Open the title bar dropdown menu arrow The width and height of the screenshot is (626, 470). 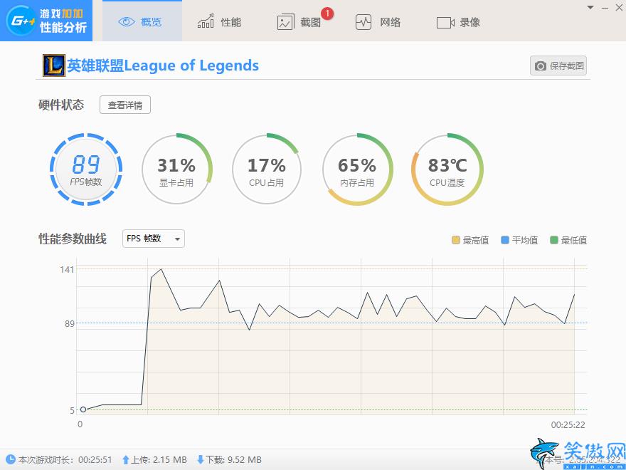tap(590, 7)
